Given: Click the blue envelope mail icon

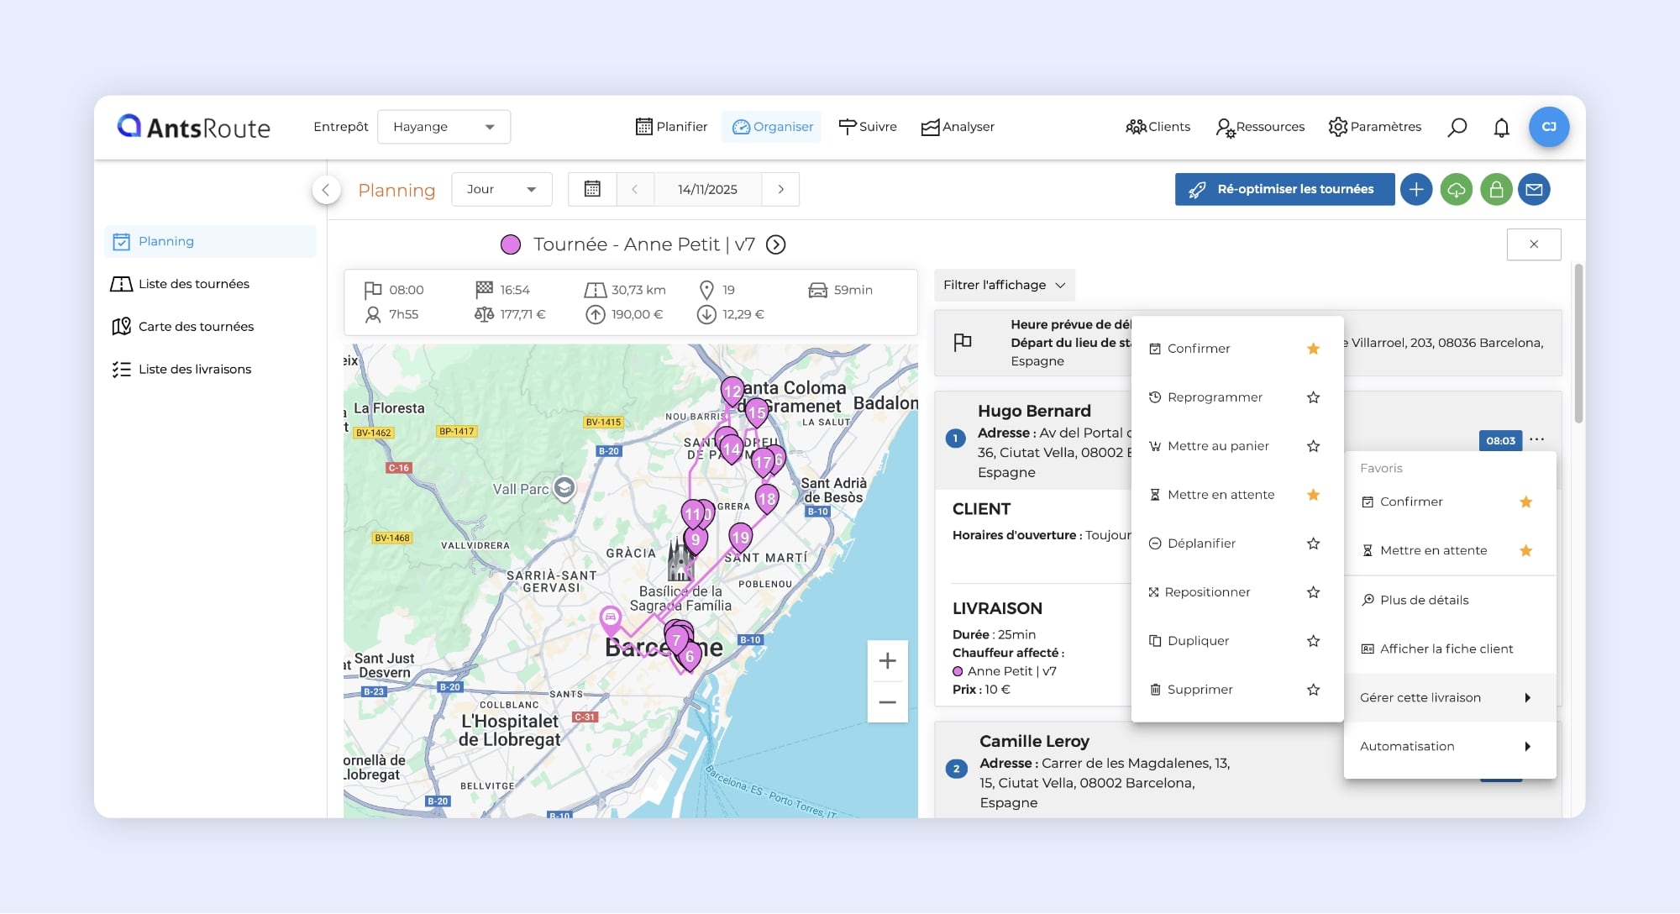Looking at the screenshot, I should click(x=1534, y=189).
